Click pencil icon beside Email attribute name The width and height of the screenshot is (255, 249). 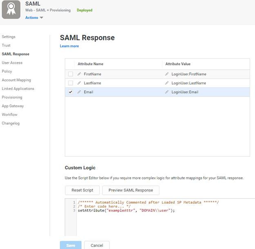[x=79, y=92]
